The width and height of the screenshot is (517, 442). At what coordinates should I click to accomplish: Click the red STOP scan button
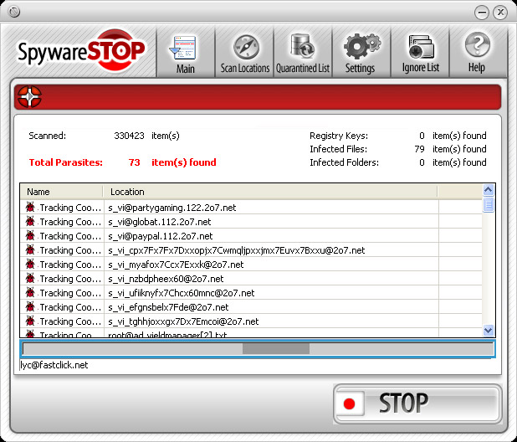[417, 403]
